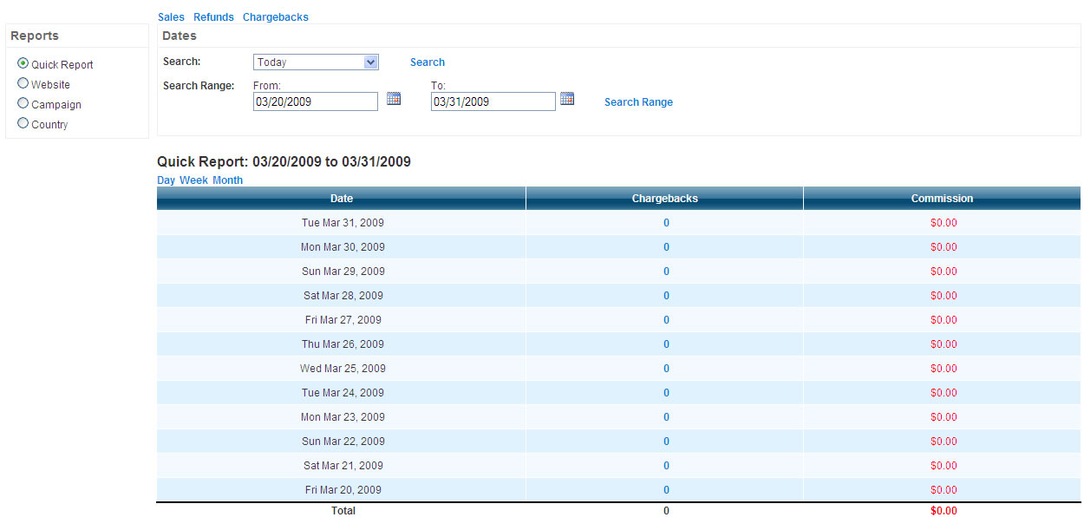Switch to the Refunds tab

213,17
